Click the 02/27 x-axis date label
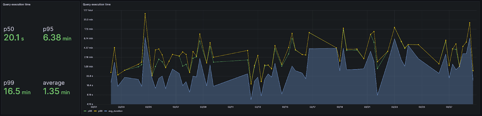This screenshot has width=482, height=116. 449,107
